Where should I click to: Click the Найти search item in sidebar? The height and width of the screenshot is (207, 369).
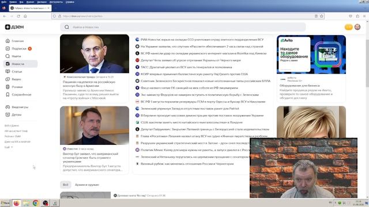click(x=13, y=56)
